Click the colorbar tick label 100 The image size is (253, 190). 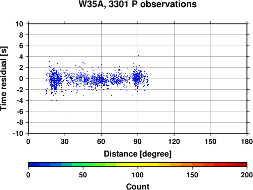tap(138, 175)
